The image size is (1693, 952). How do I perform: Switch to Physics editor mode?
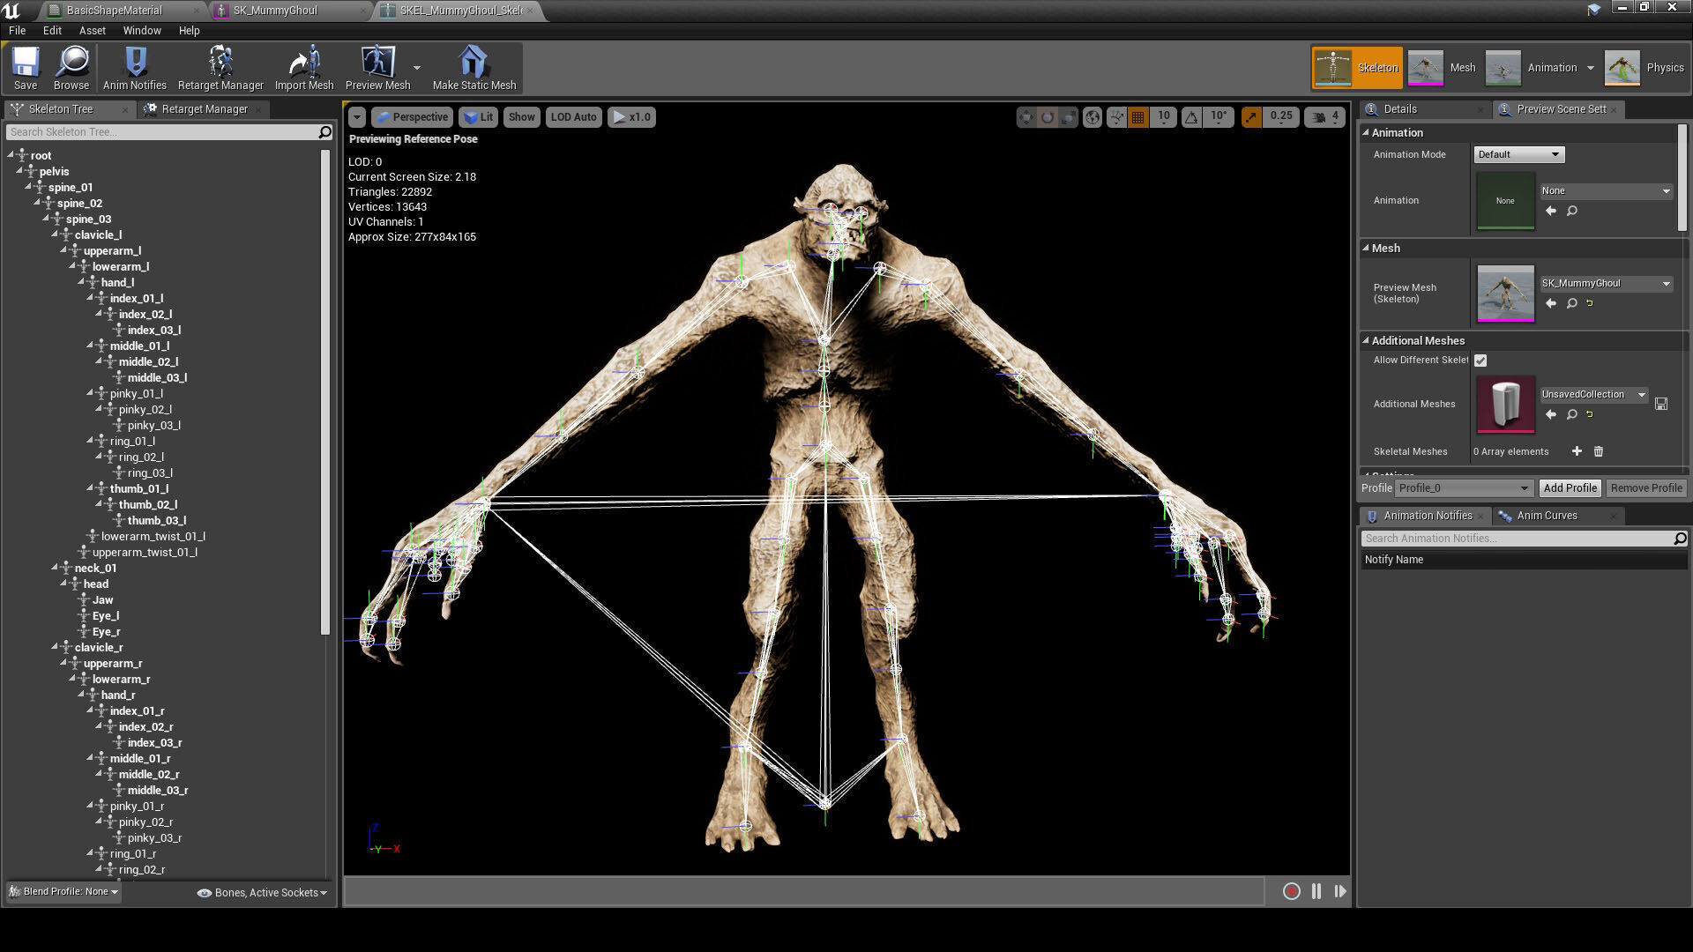(1645, 68)
